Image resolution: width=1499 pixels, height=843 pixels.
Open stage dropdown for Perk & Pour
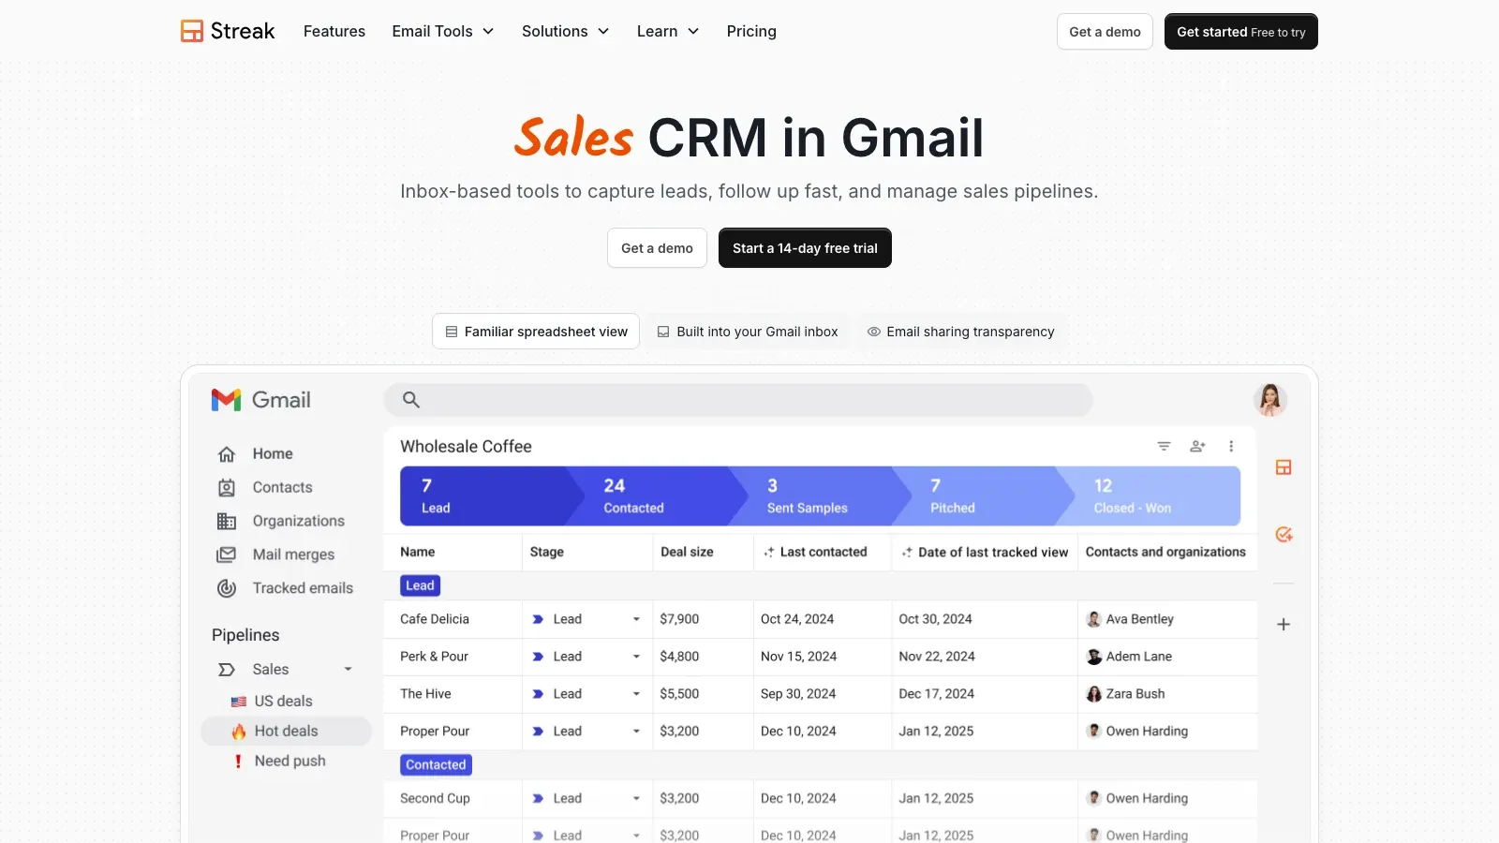pyautogui.click(x=636, y=657)
